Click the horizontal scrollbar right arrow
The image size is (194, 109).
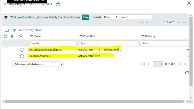187,102
